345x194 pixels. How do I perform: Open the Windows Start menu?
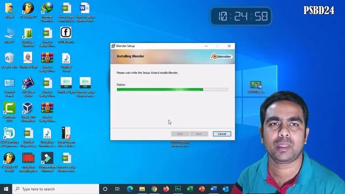pyautogui.click(x=6, y=189)
